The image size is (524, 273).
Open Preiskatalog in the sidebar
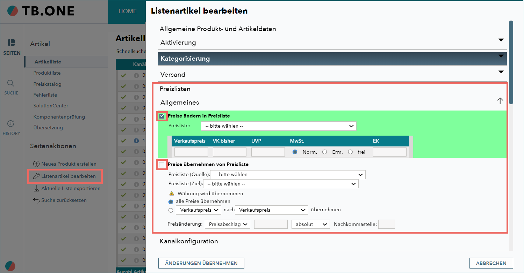click(x=48, y=84)
